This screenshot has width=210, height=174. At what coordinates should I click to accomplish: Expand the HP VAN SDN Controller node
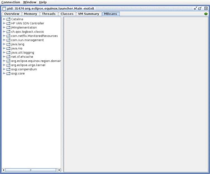[x=4, y=23]
